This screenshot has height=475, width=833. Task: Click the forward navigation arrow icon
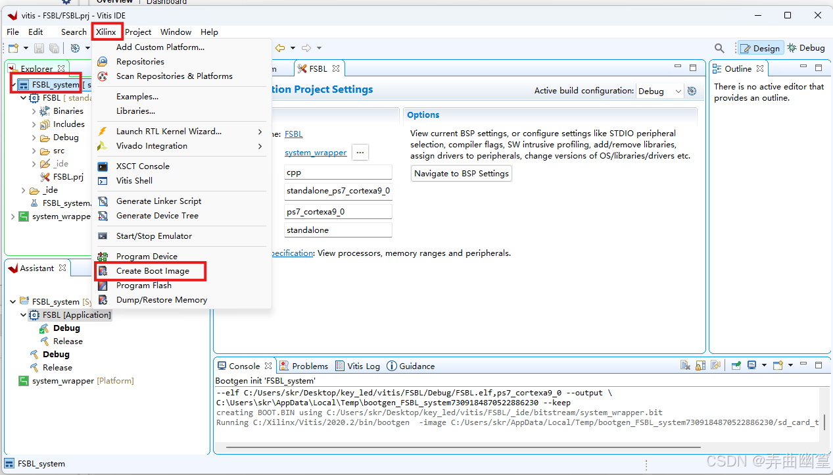tap(306, 48)
